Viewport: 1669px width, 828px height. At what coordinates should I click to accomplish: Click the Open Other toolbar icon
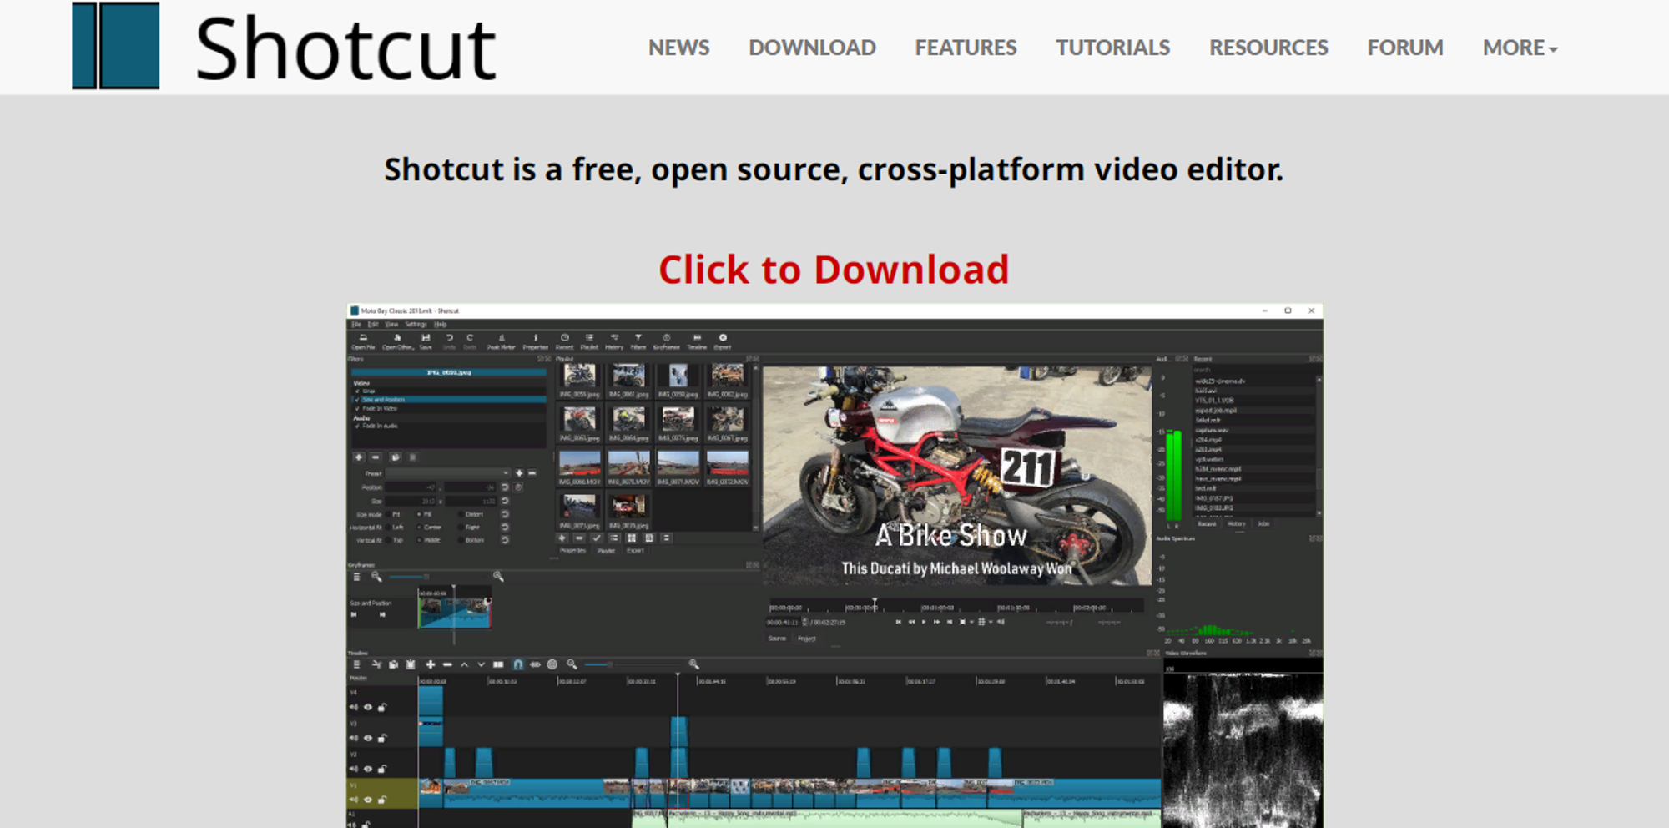[x=397, y=341]
